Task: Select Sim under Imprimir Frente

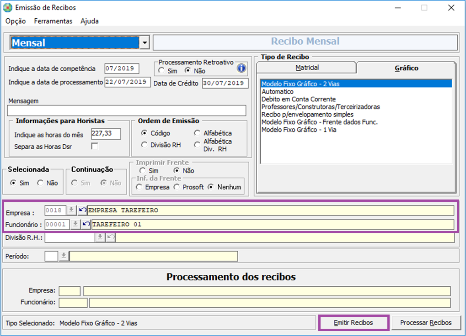Action: click(x=142, y=171)
